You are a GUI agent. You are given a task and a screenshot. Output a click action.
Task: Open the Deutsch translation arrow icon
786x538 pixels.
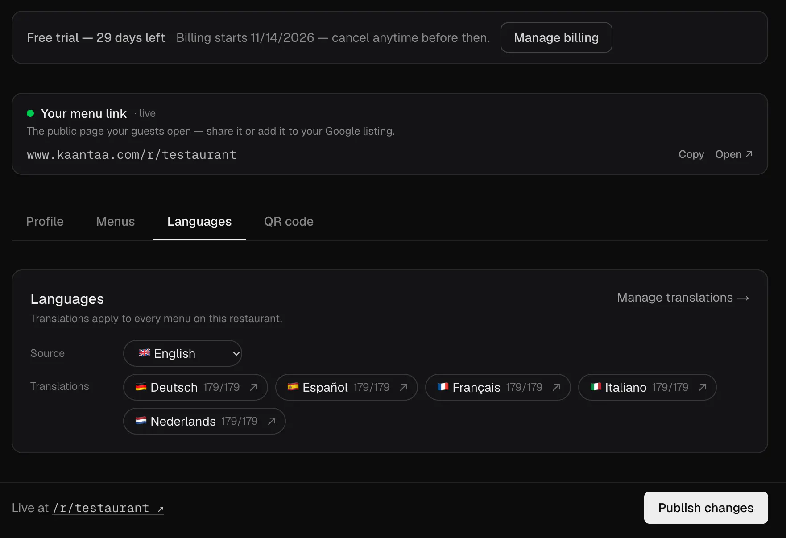pyautogui.click(x=253, y=387)
